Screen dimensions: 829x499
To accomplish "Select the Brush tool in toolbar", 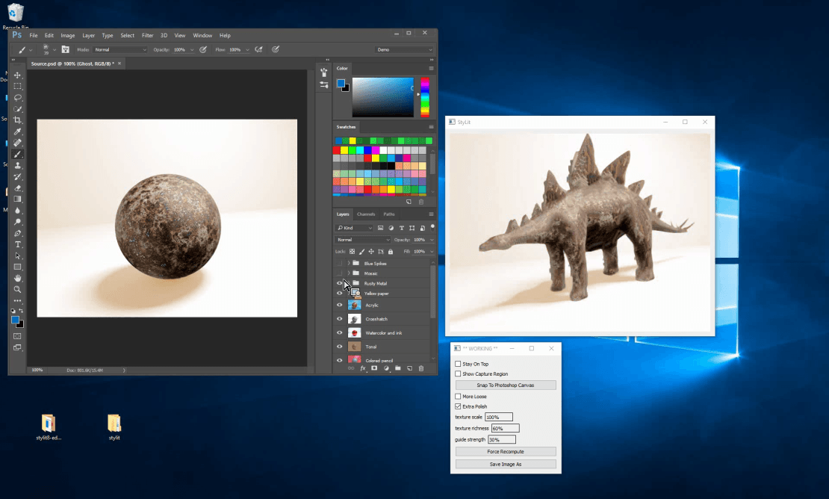I will coord(17,155).
